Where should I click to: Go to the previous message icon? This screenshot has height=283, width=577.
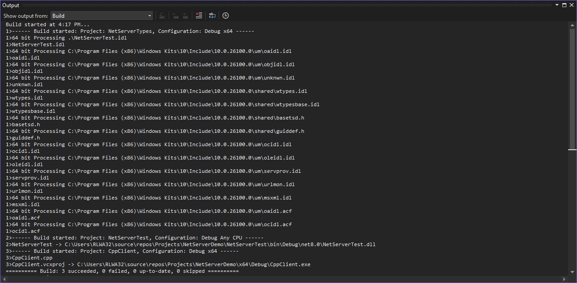[175, 16]
